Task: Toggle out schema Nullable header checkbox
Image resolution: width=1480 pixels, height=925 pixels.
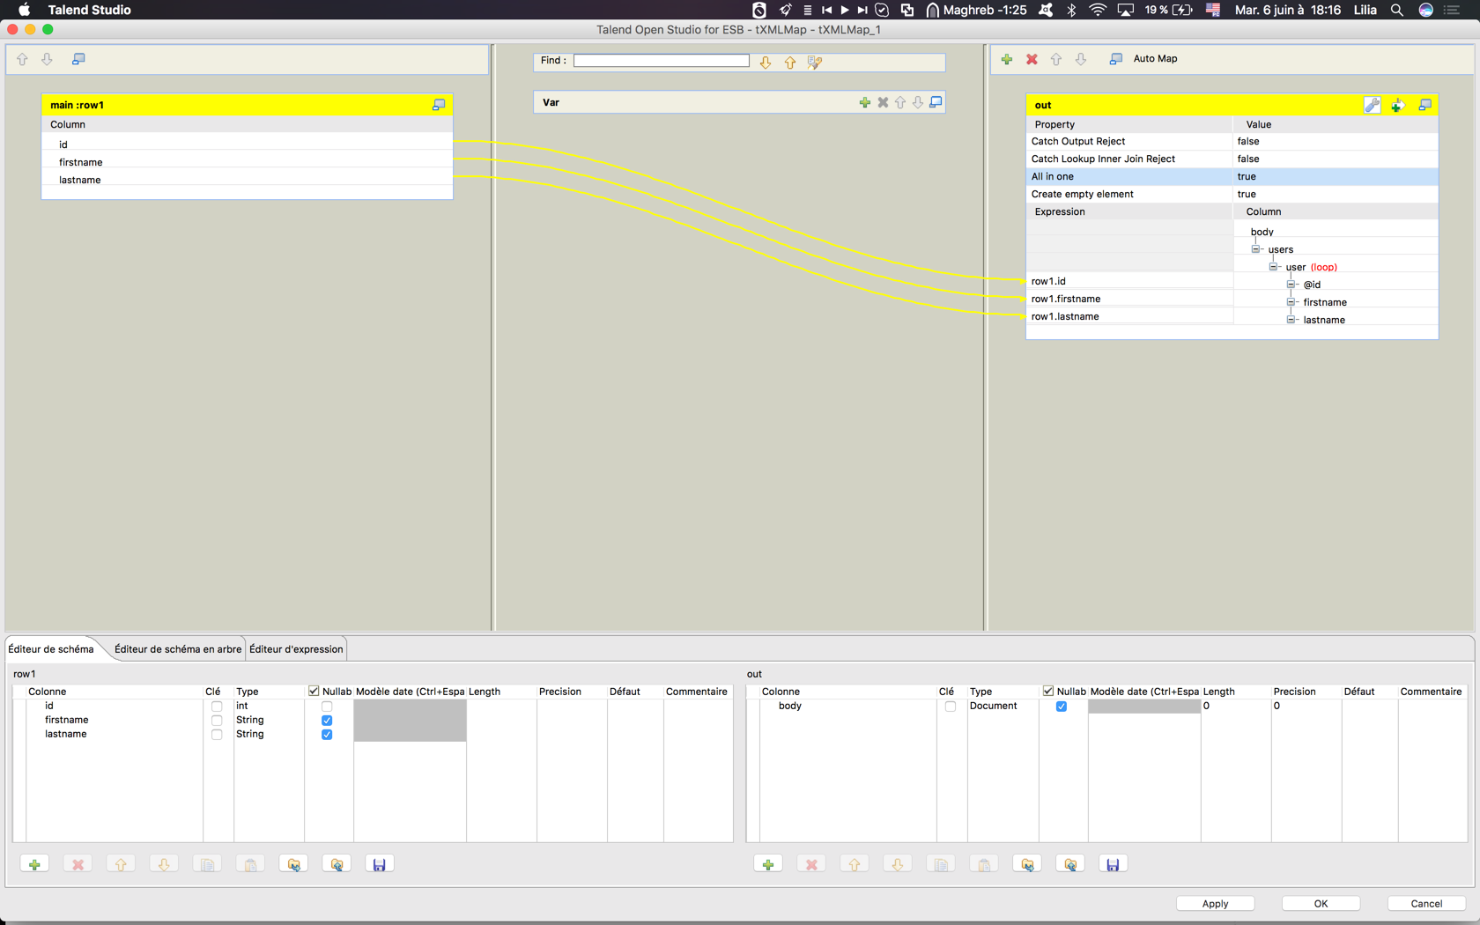Action: [1048, 692]
